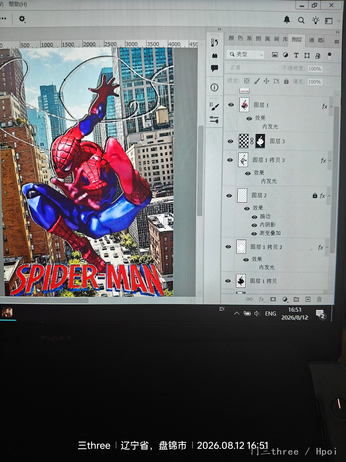Image resolution: width=346 pixels, height=462 pixels.
Task: Open the Info panel icon
Action: [x=214, y=87]
